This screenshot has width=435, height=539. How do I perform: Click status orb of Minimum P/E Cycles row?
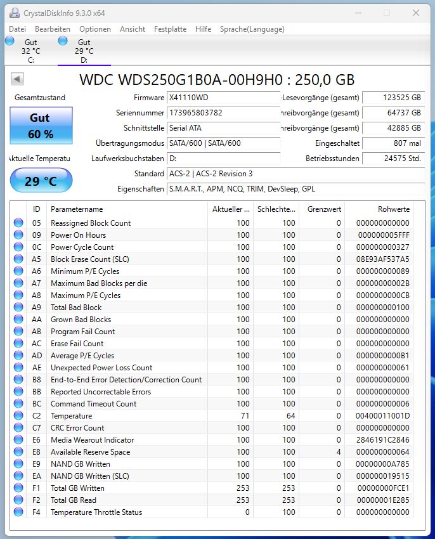pyautogui.click(x=18, y=271)
